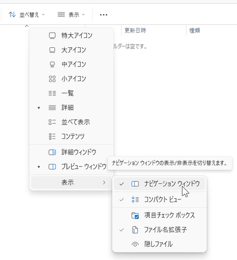Select 大アイコン large icons view
Viewport: 237px width, 260px height.
click(x=72, y=50)
